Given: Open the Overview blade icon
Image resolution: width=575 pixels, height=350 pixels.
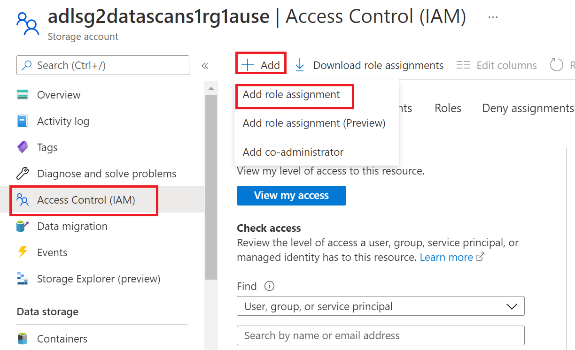Looking at the screenshot, I should coord(23,94).
